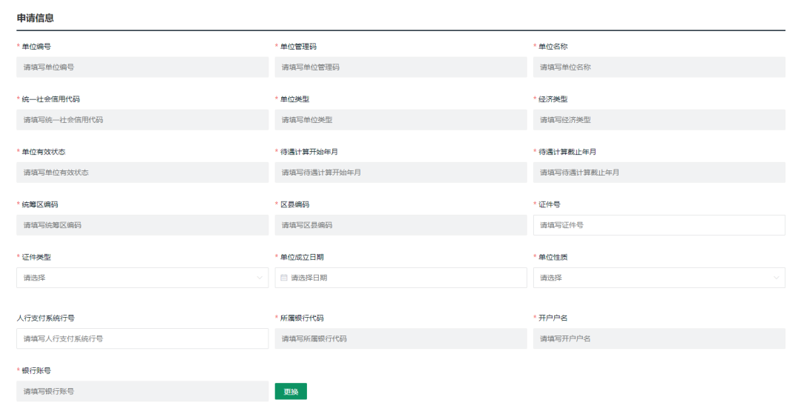The height and width of the screenshot is (414, 801).
Task: Select the 单位类型 input field
Action: point(400,120)
